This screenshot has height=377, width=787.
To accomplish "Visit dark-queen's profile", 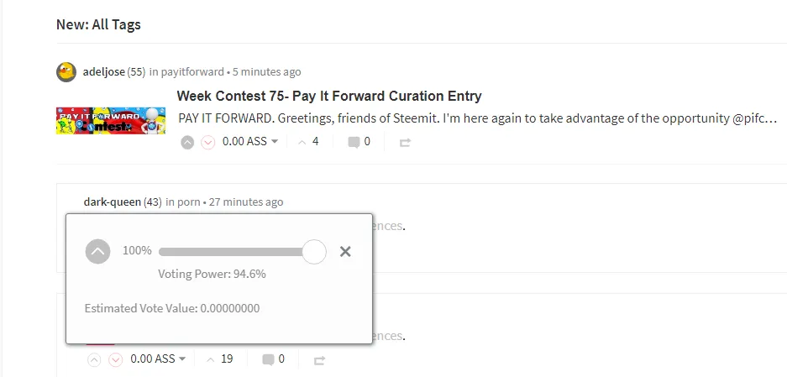I will point(112,202).
